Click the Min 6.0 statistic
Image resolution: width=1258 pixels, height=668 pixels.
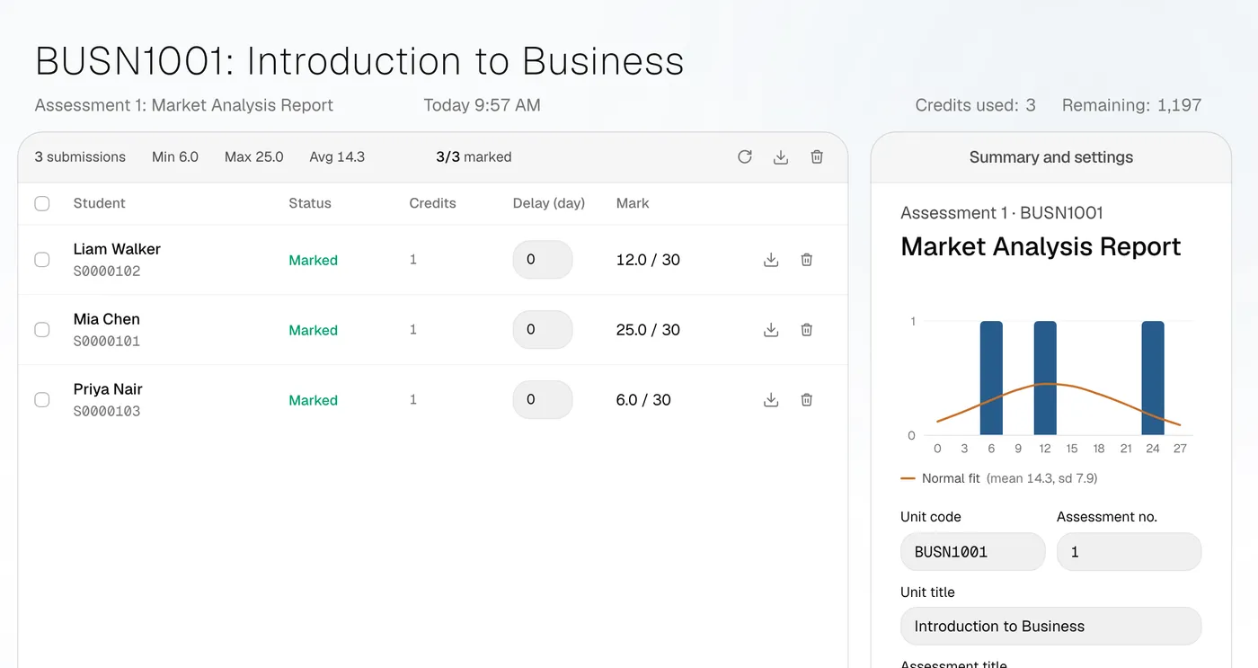(x=175, y=157)
